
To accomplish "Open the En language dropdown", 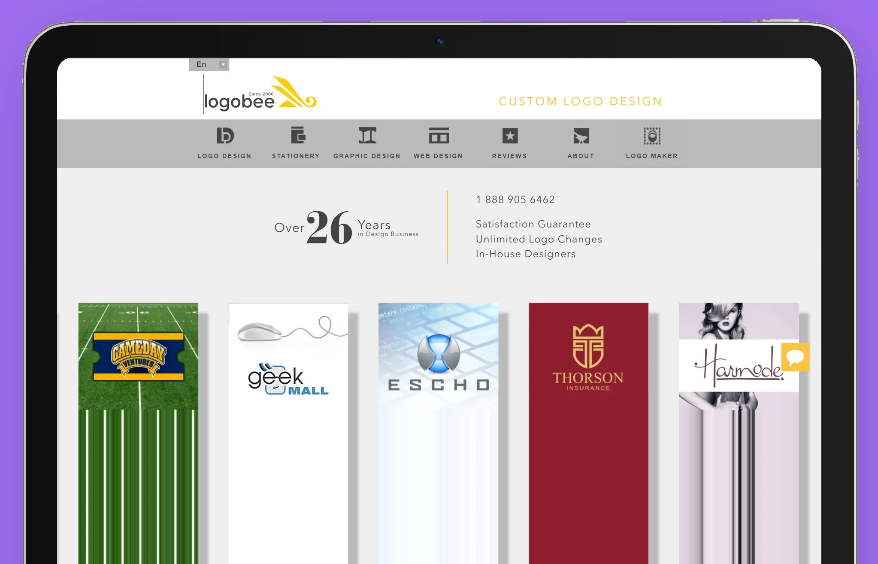I will coord(209,64).
